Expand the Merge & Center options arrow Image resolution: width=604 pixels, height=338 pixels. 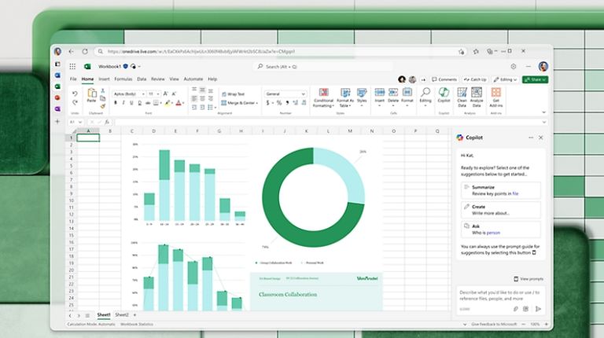[257, 103]
